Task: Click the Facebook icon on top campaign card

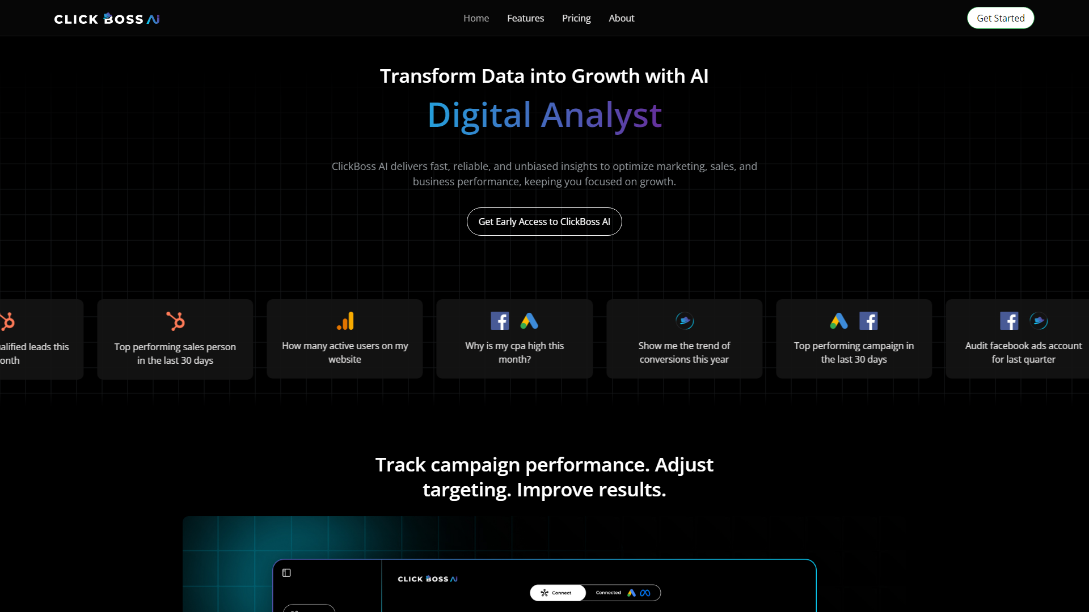Action: click(x=868, y=320)
